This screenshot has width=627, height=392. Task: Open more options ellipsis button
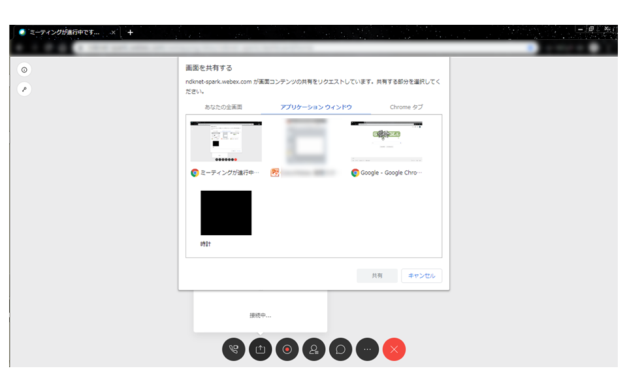[x=368, y=349]
